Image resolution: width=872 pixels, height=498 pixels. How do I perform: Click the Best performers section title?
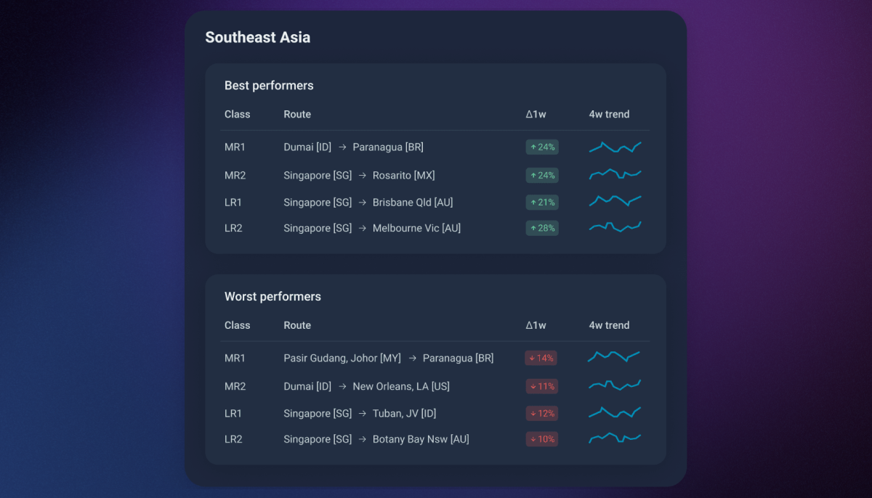coord(269,86)
